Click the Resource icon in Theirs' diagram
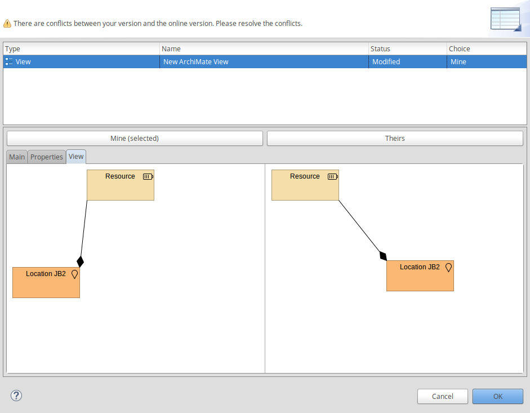 [x=332, y=176]
